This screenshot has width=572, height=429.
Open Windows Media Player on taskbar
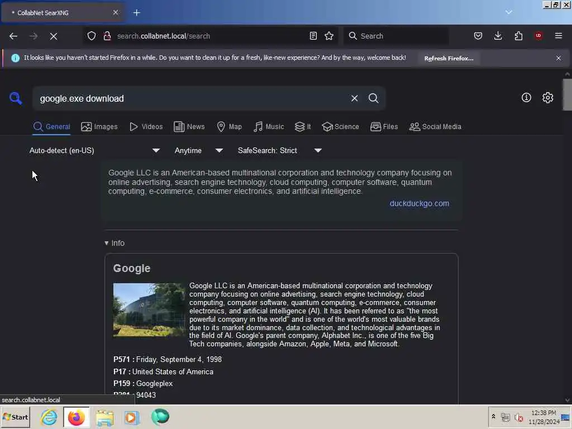pyautogui.click(x=132, y=417)
